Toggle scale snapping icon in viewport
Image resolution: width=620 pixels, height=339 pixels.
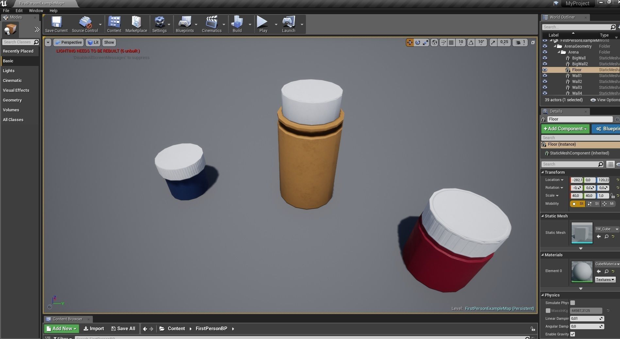point(493,42)
